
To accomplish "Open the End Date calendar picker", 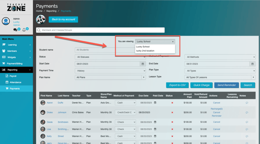I will point(253,64).
